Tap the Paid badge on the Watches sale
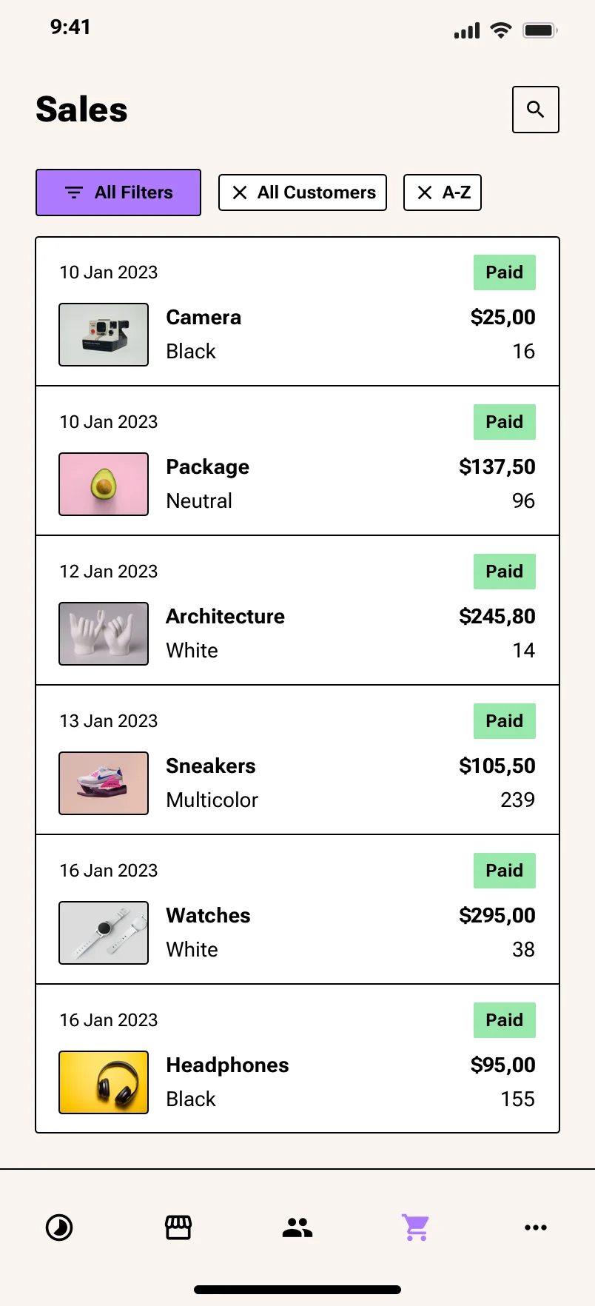The height and width of the screenshot is (1306, 595). click(x=504, y=870)
